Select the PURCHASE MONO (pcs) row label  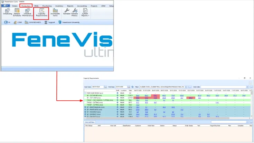pos(95,93)
